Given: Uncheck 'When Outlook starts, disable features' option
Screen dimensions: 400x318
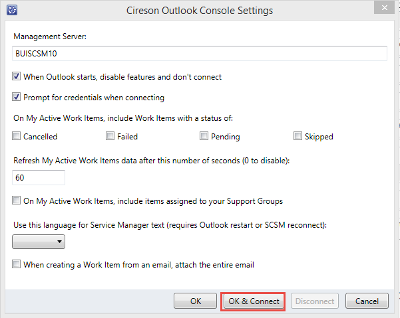Looking at the screenshot, I should 17,77.
